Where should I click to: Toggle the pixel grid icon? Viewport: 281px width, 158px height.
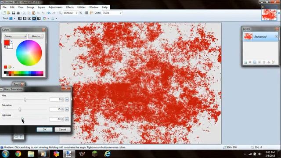(87, 13)
